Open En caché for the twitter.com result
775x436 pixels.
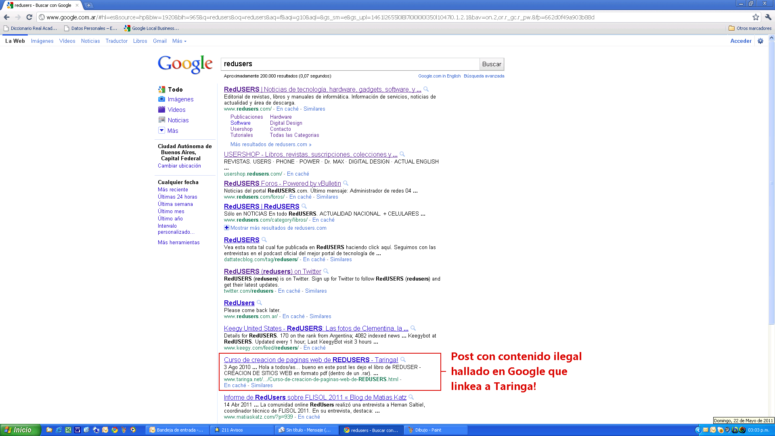coord(289,291)
